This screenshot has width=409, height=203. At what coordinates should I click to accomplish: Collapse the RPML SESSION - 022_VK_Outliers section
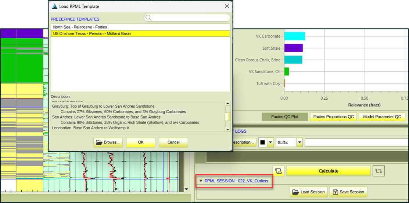pos(201,181)
